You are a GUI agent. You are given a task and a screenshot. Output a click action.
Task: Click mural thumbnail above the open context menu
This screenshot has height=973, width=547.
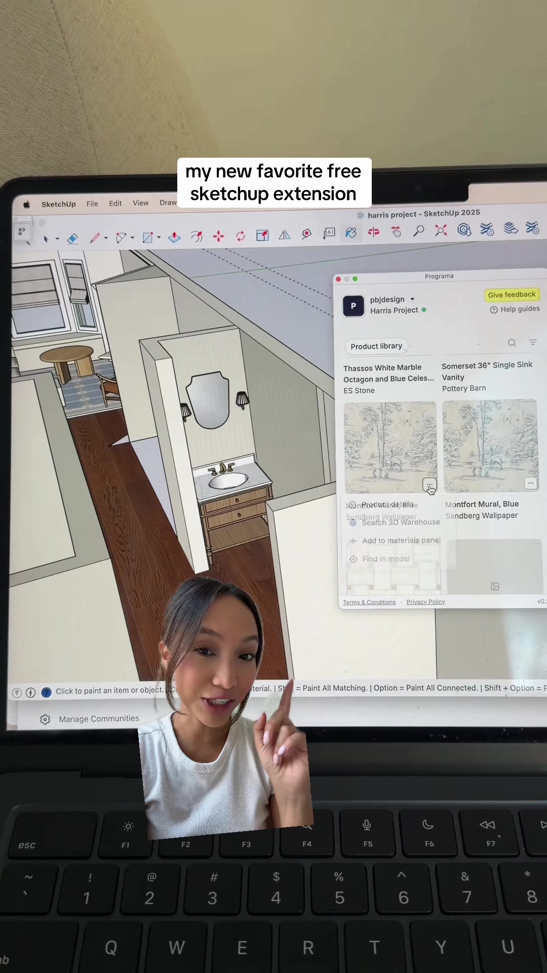click(390, 448)
